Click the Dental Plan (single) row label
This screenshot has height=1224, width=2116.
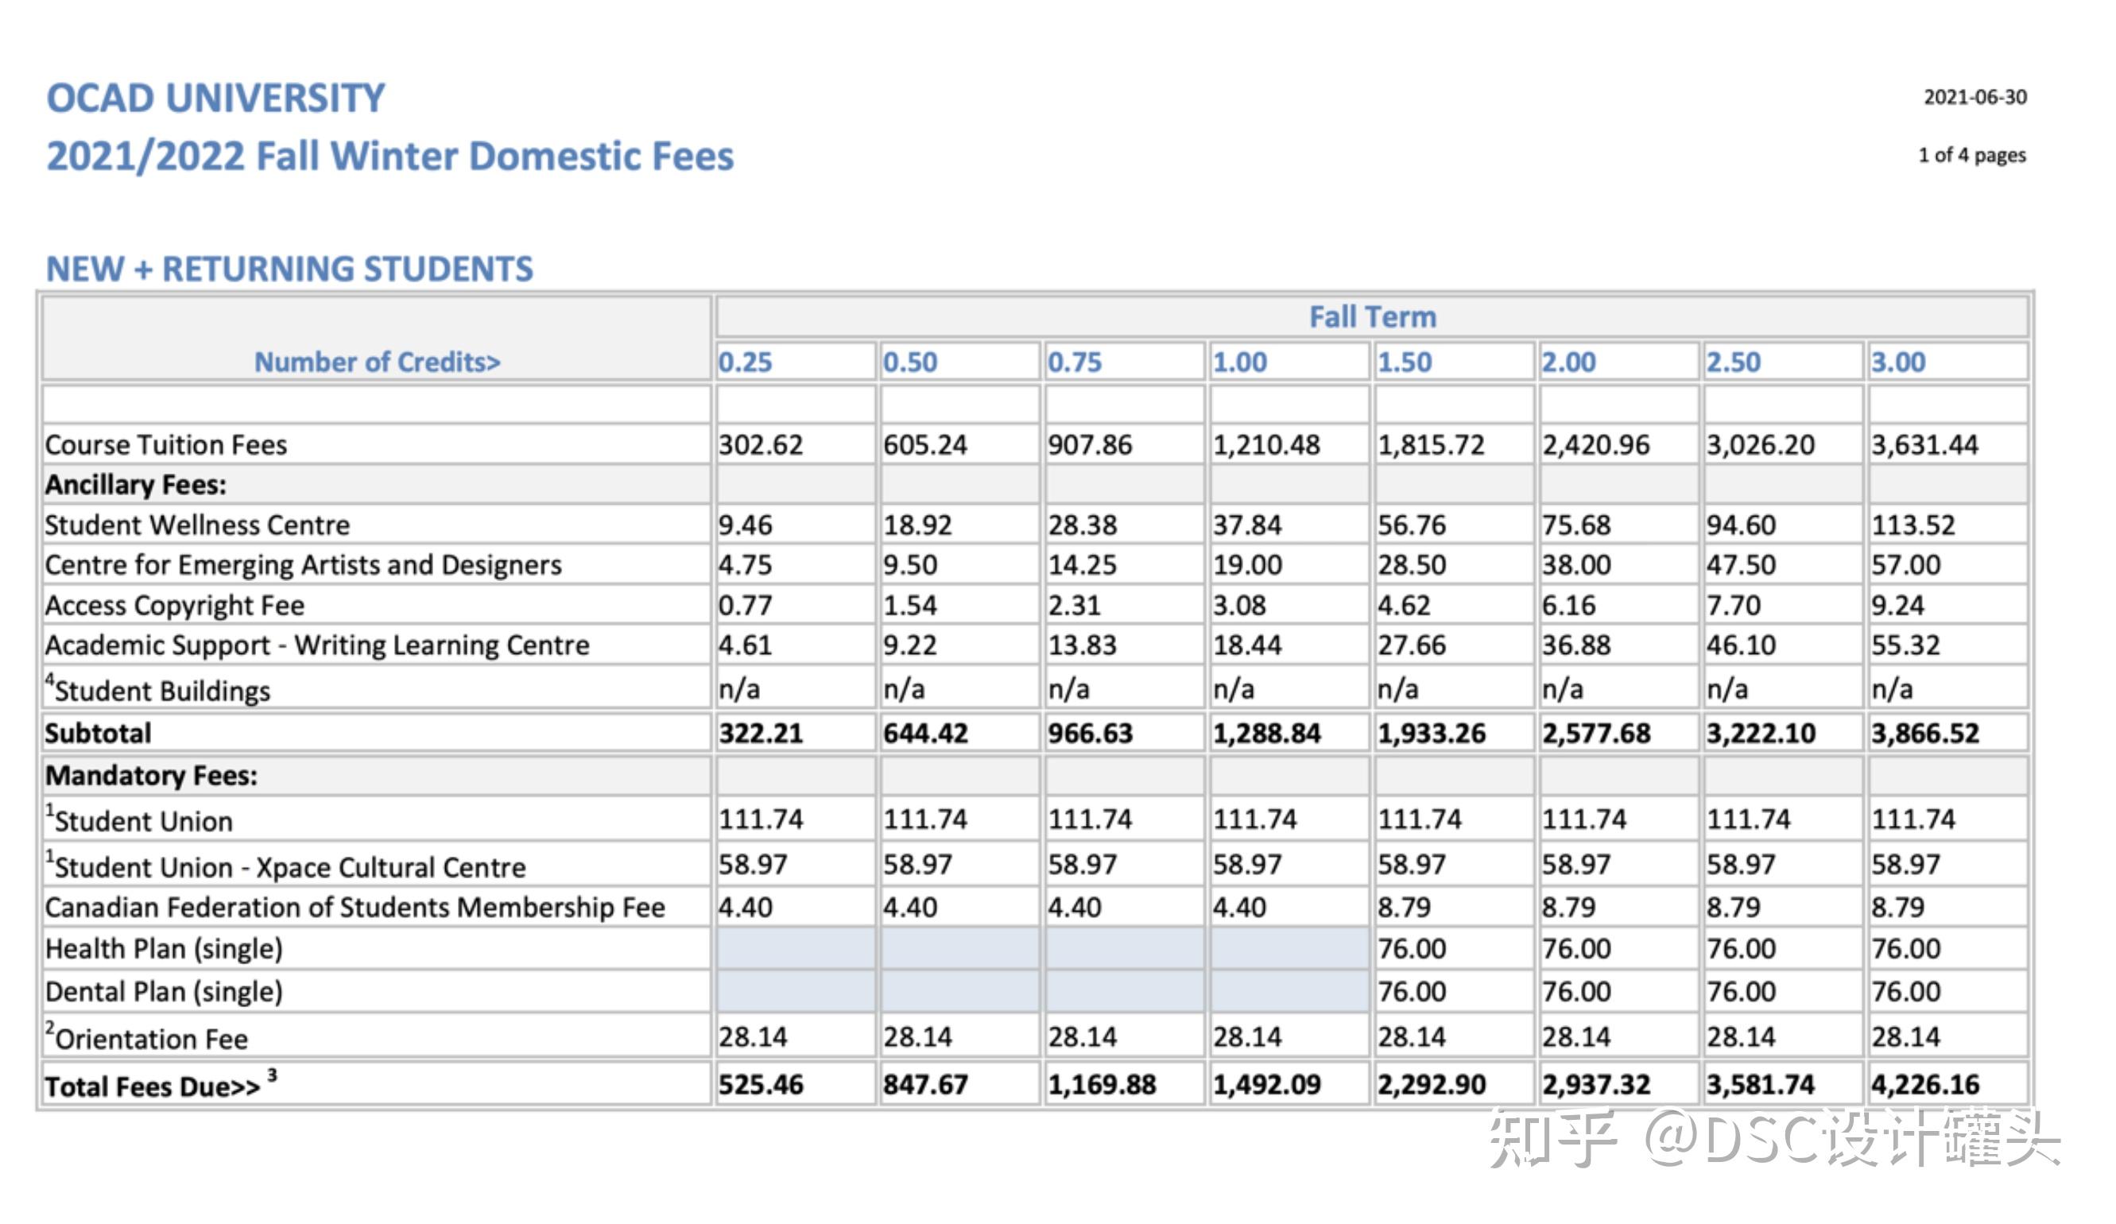pyautogui.click(x=164, y=992)
